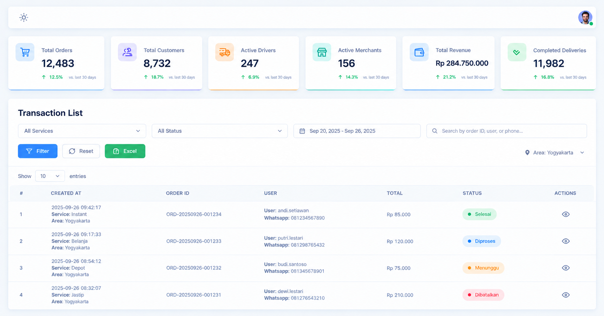This screenshot has height=316, width=604.
Task: Sort by the TOTAL column header
Action: click(x=395, y=193)
